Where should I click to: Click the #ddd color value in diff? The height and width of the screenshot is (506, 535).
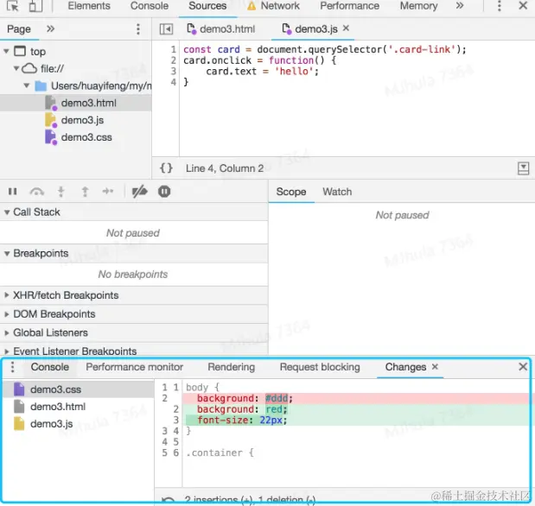tap(277, 398)
